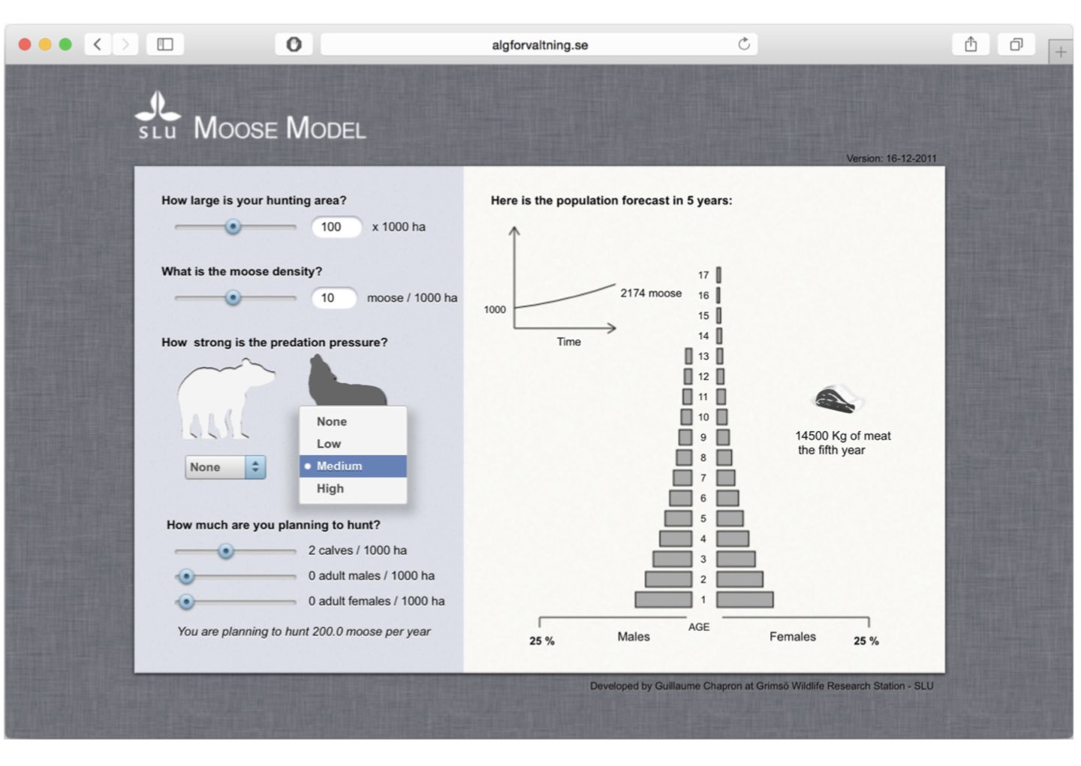The height and width of the screenshot is (766, 1081).
Task: Click the algforvaltning.se address bar
Action: (x=539, y=45)
